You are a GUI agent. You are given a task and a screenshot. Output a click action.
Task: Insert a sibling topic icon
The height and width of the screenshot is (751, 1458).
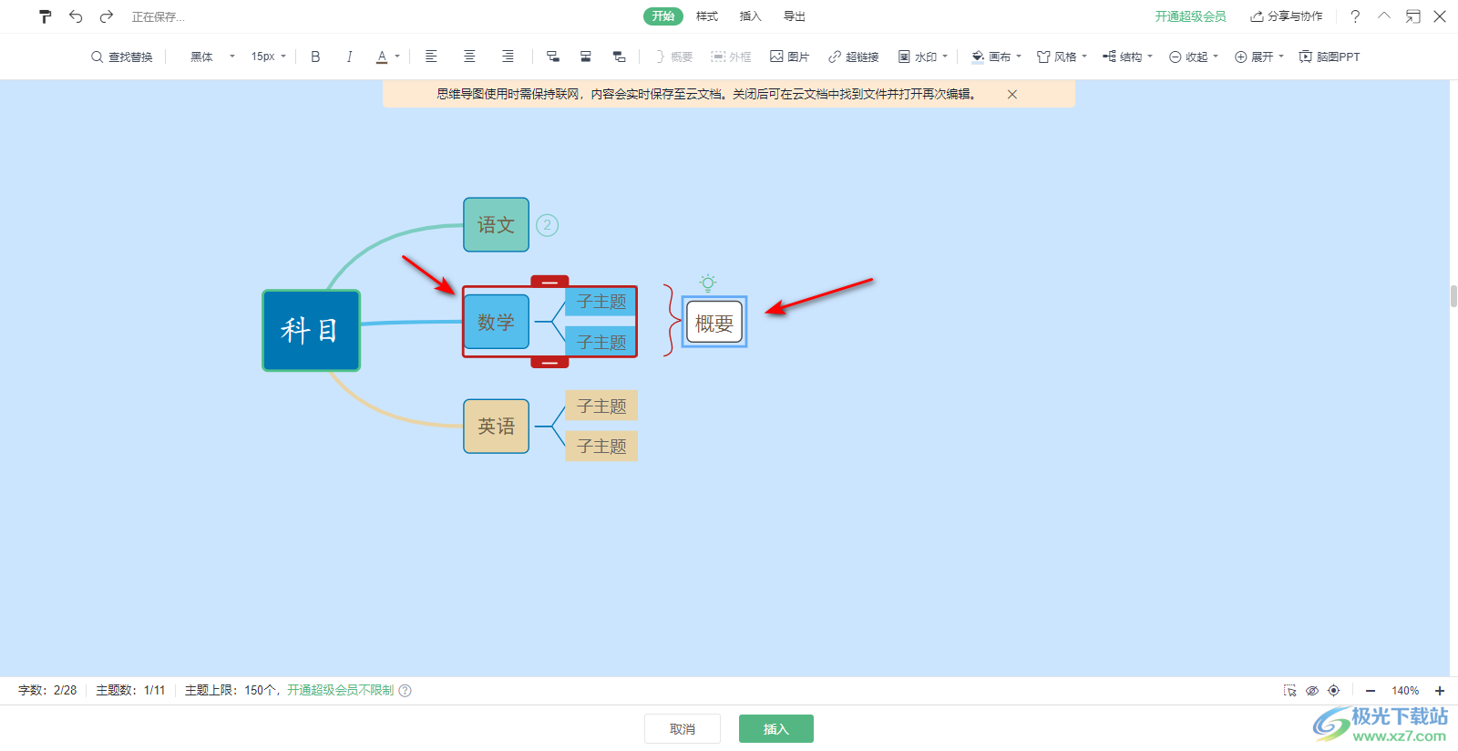(586, 57)
